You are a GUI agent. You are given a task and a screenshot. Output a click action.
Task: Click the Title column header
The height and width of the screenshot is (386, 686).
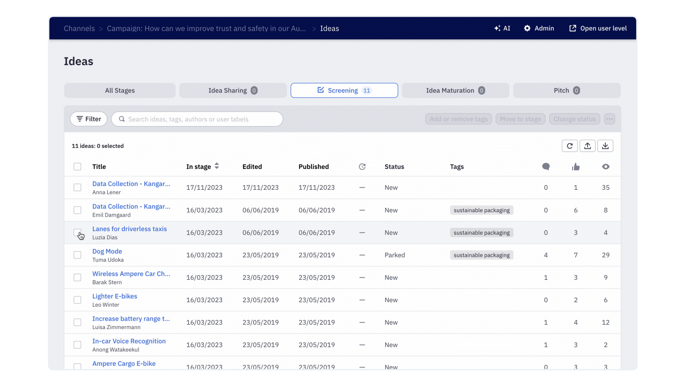click(x=99, y=167)
